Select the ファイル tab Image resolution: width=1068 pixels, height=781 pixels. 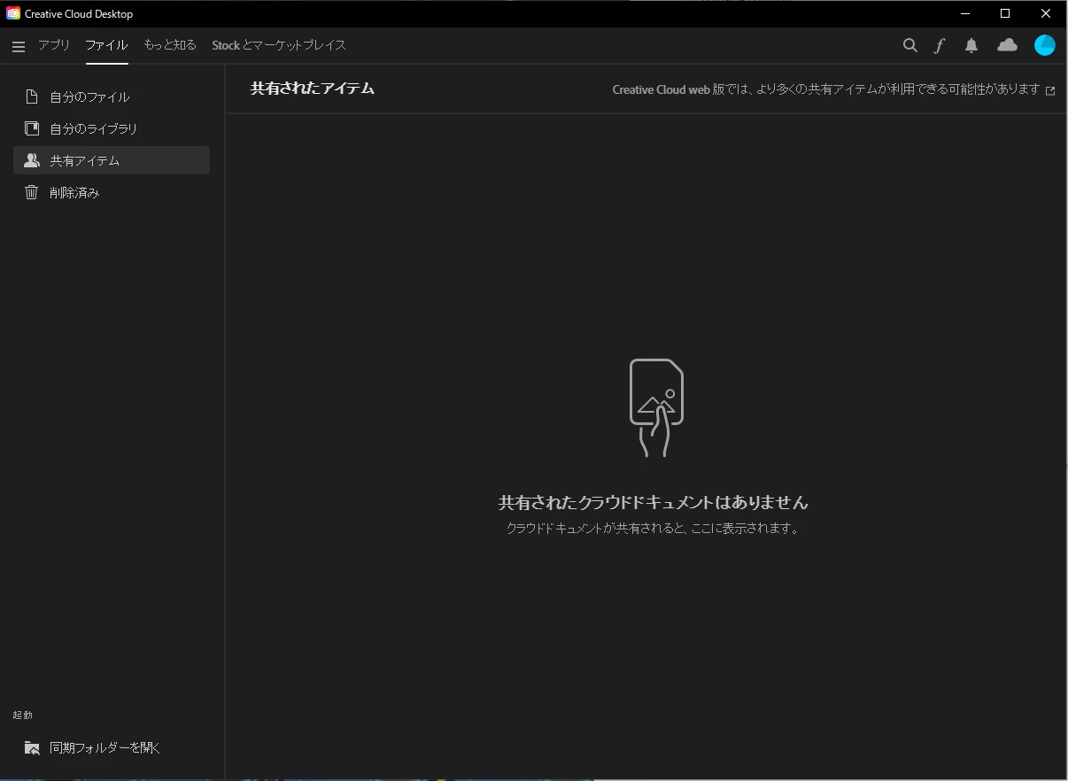[x=106, y=45]
